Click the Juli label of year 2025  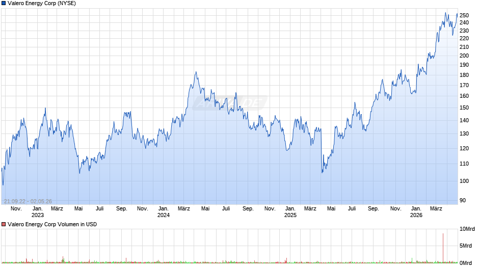click(352, 209)
